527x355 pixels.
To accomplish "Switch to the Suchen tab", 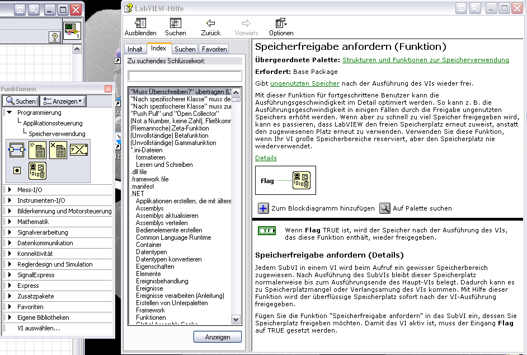I will (x=185, y=49).
